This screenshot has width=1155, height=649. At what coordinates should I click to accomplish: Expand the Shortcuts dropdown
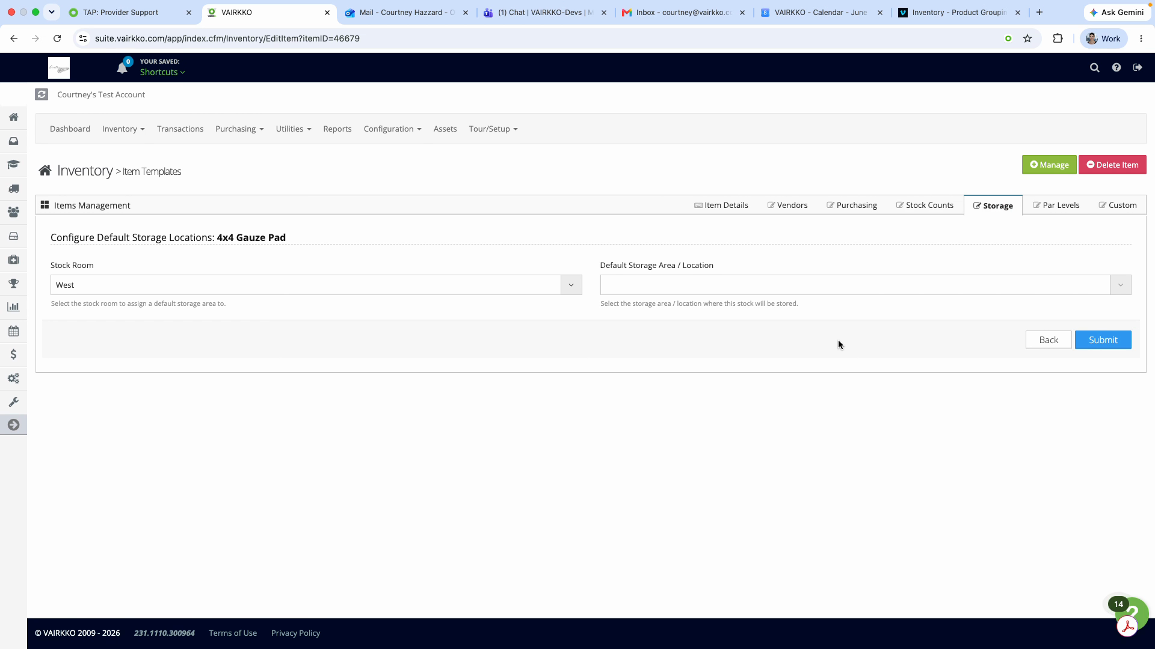162,72
